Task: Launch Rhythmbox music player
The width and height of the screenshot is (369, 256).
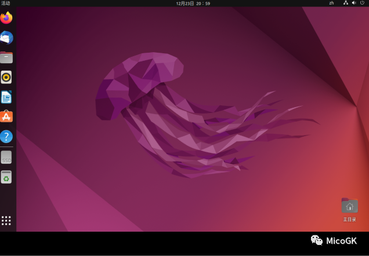Action: click(6, 77)
